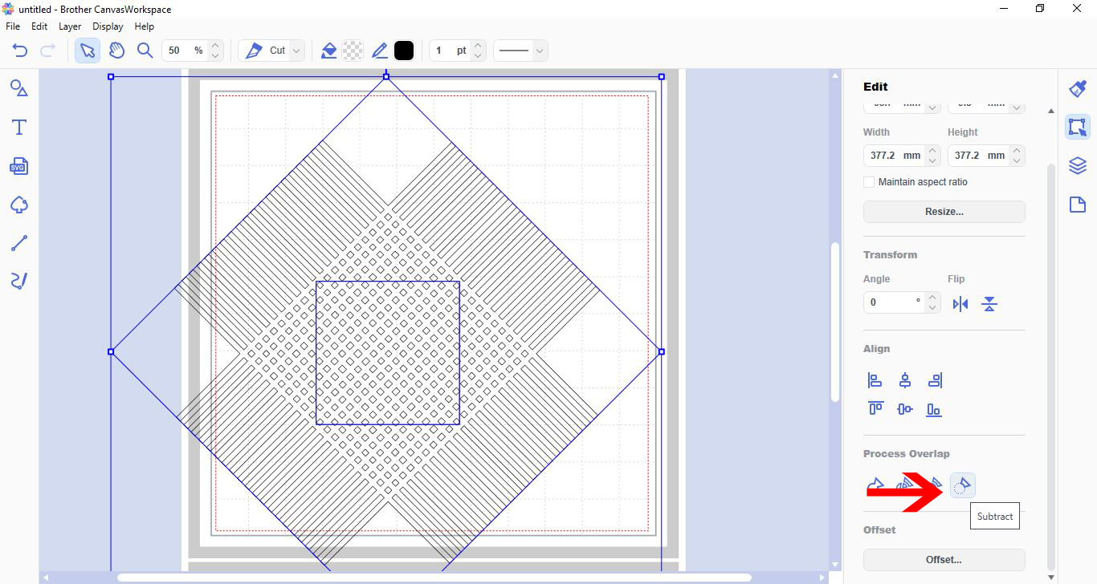Image resolution: width=1097 pixels, height=584 pixels.
Task: Choose the fill paint bucket icon
Action: click(x=328, y=51)
